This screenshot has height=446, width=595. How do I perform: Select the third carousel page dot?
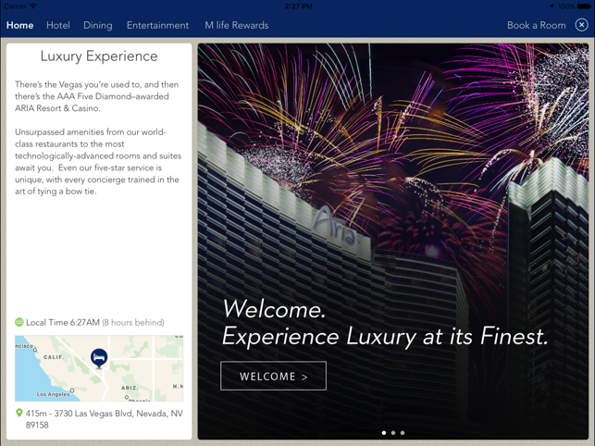[403, 433]
